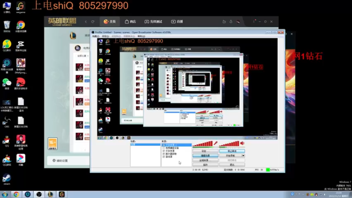This screenshot has height=198, width=352.
Task: Click the 停止串流 stop streaming button
Action: coord(232,151)
